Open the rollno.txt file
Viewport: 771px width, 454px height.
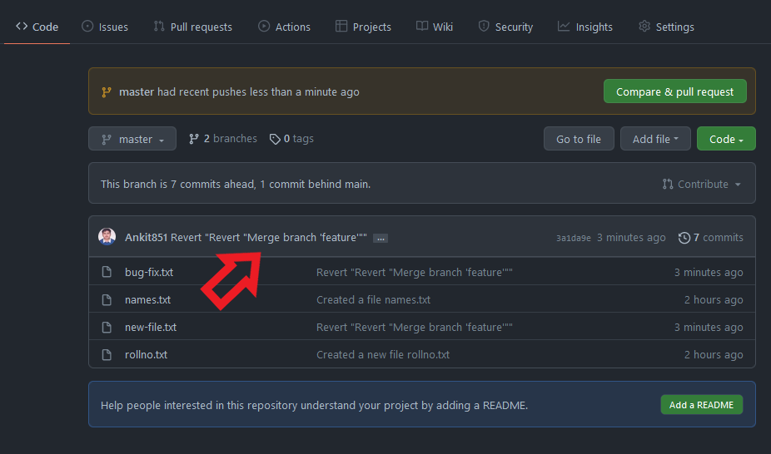(146, 355)
